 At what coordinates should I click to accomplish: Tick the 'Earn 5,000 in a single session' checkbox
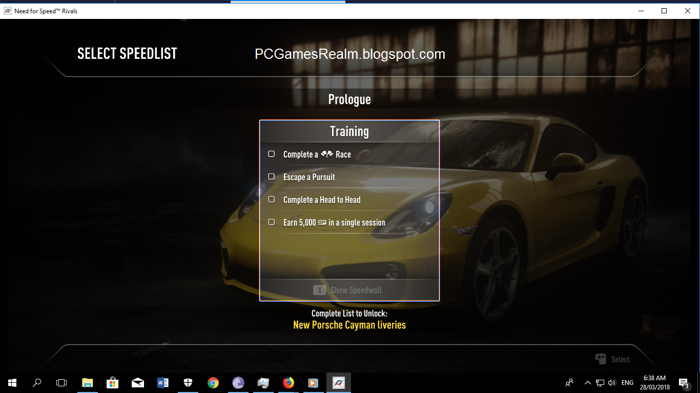(272, 222)
